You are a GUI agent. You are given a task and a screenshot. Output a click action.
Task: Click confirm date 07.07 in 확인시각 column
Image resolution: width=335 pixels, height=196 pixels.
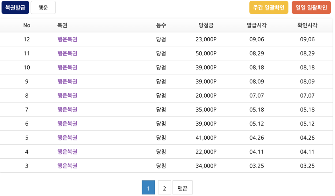[307, 96]
